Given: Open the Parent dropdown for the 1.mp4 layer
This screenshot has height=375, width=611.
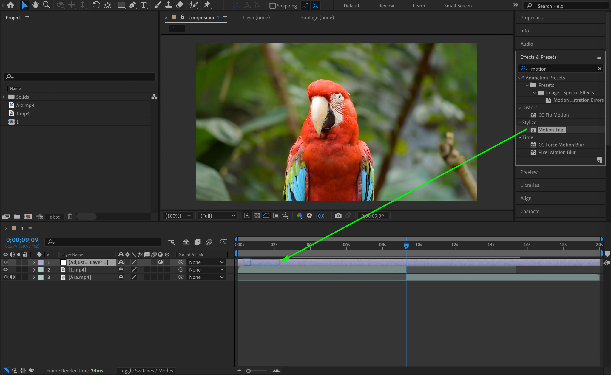Looking at the screenshot, I should coord(206,270).
